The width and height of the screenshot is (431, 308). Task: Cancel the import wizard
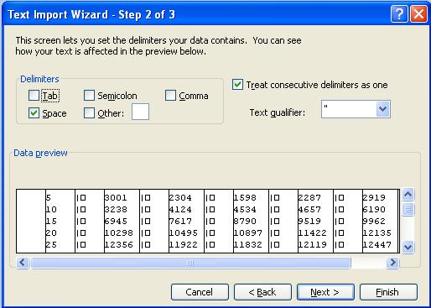pos(200,292)
